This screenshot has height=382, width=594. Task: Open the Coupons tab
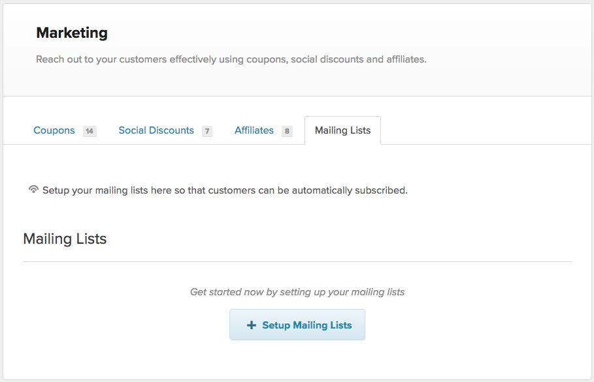[x=54, y=130]
